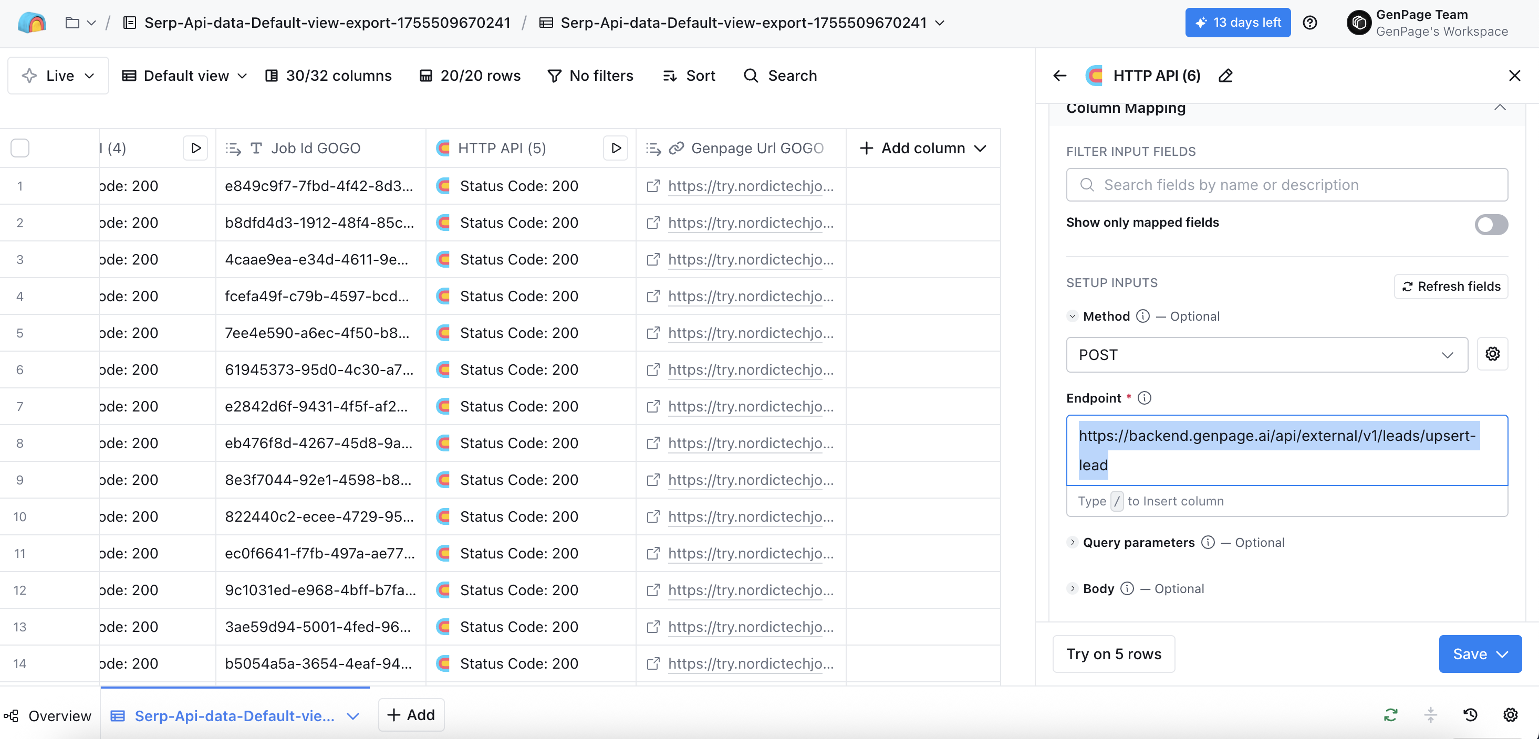Screen dimensions: 1539x739
Task: Click HTTP API (5) icon in row 14
Action: tap(443, 663)
